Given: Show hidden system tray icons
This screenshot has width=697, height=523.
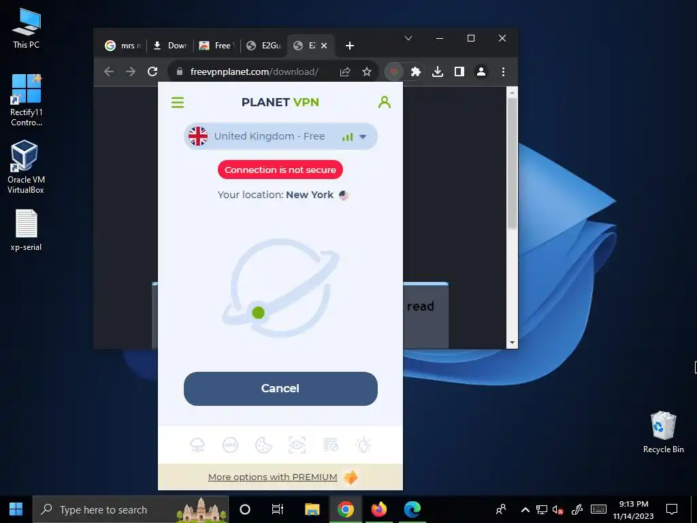Looking at the screenshot, I should [x=525, y=509].
